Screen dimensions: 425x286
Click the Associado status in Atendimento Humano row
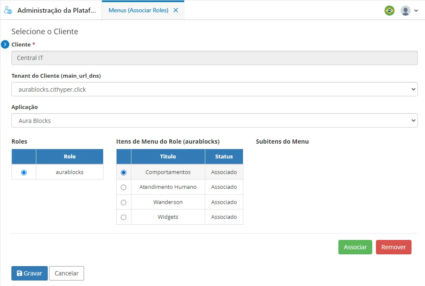click(224, 187)
